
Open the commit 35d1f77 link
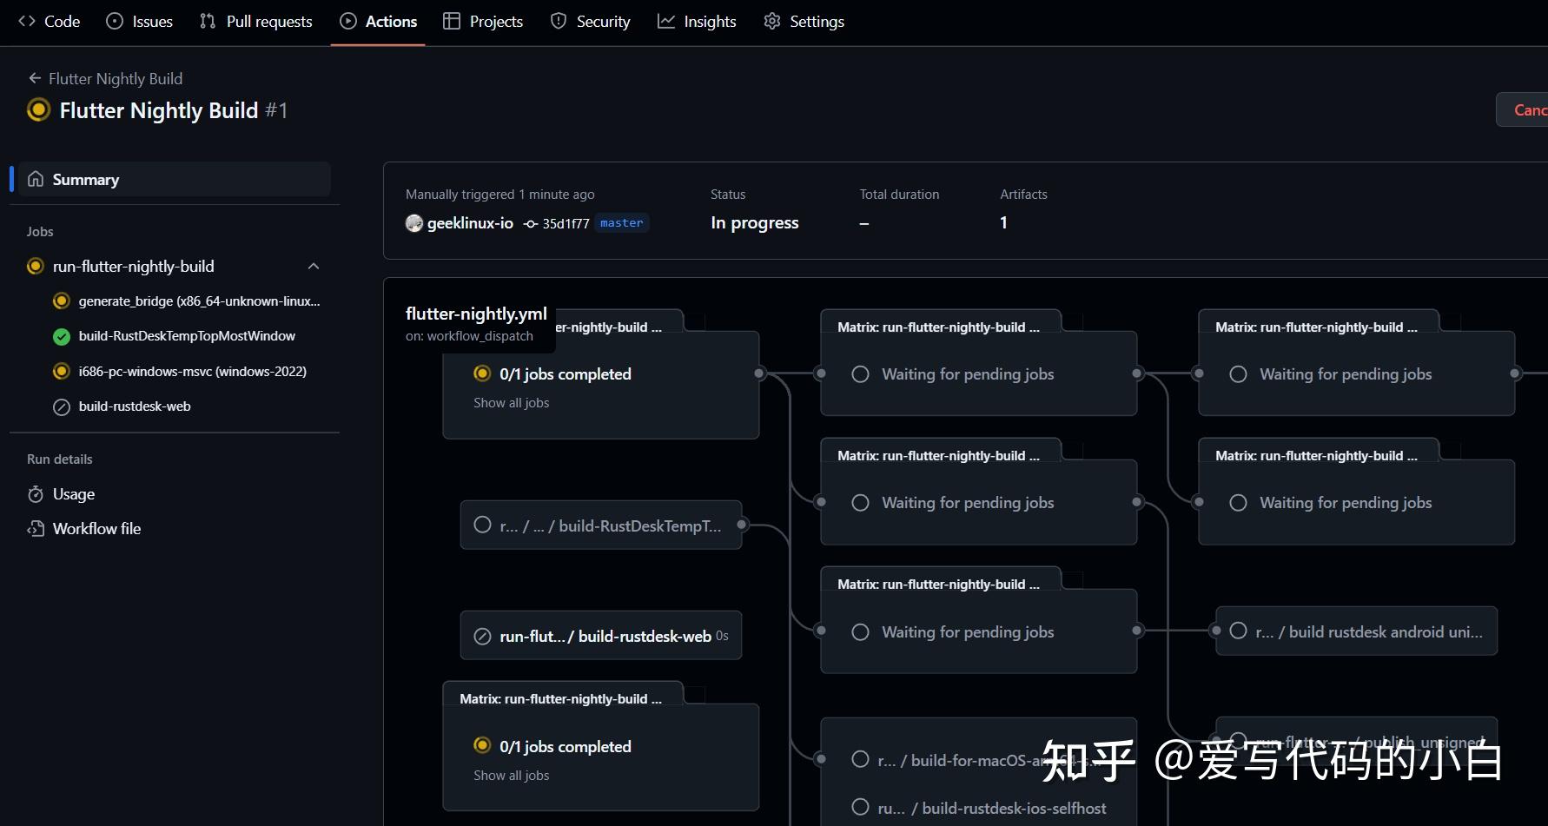coord(566,223)
